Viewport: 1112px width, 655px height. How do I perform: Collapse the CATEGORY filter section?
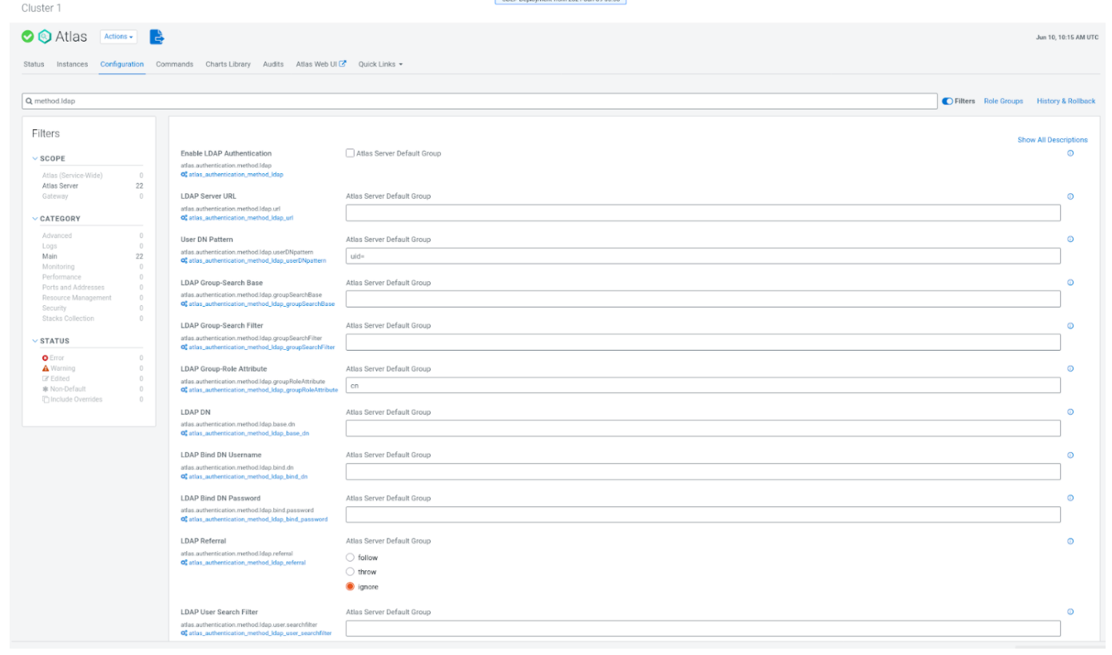(36, 219)
